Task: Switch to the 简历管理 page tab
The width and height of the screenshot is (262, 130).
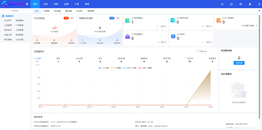Action: pyautogui.click(x=91, y=11)
